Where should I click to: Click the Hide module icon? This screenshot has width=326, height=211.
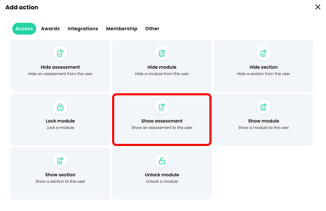162,53
